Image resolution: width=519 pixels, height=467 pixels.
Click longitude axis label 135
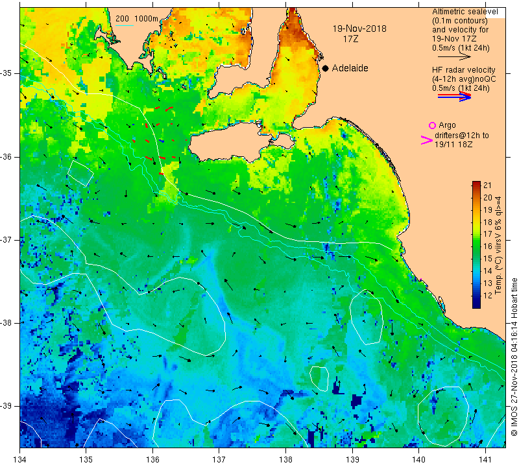(x=86, y=460)
